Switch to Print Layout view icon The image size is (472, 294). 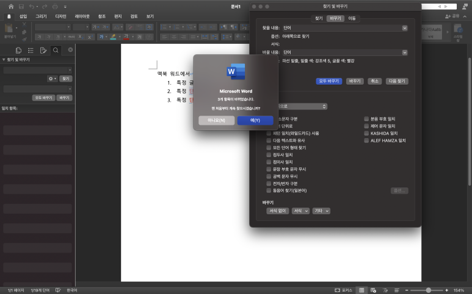pos(361,290)
